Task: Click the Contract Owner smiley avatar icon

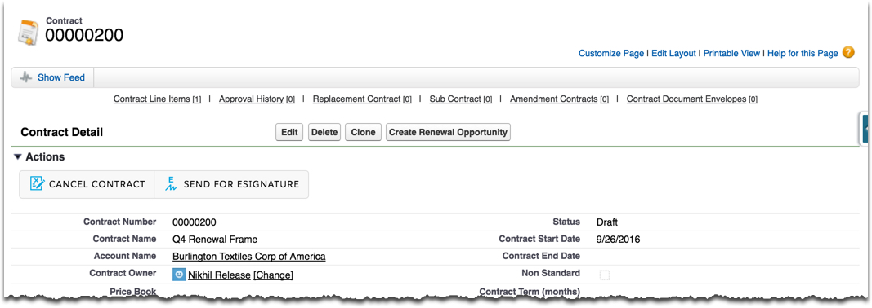Action: click(178, 275)
